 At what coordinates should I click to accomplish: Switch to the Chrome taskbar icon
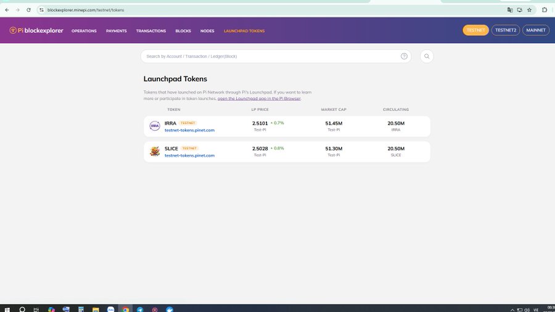tap(125, 309)
